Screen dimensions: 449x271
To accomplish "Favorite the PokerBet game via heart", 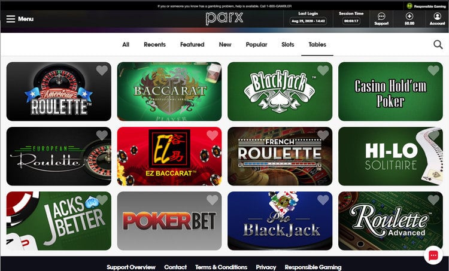I will (x=212, y=200).
